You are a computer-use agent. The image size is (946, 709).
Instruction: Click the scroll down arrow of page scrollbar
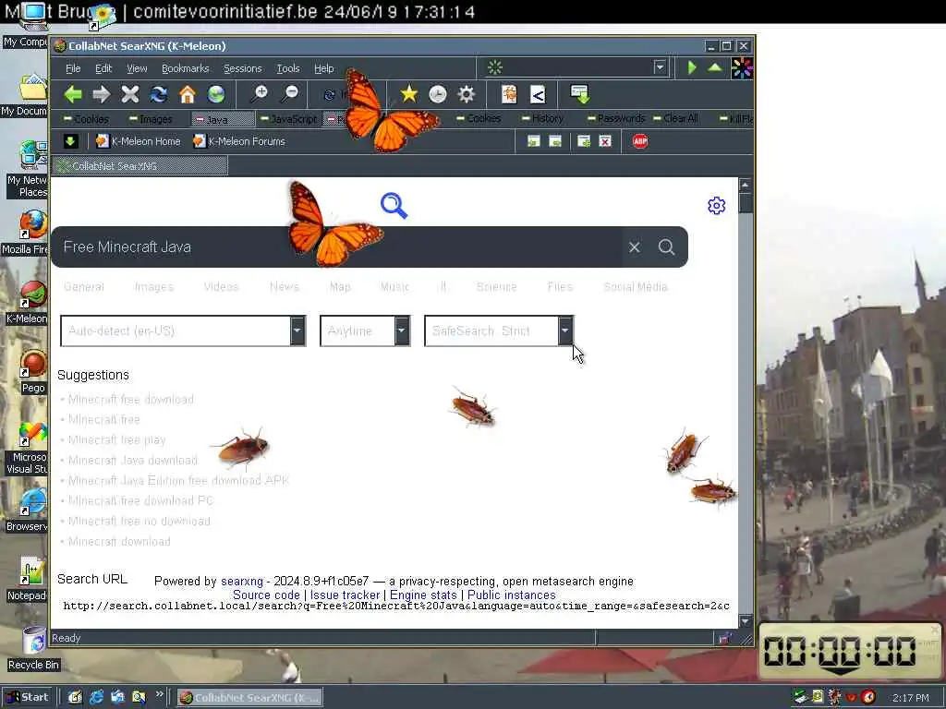coord(746,621)
